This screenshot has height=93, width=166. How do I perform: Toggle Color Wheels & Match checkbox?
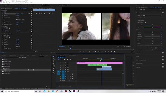click(x=163, y=60)
